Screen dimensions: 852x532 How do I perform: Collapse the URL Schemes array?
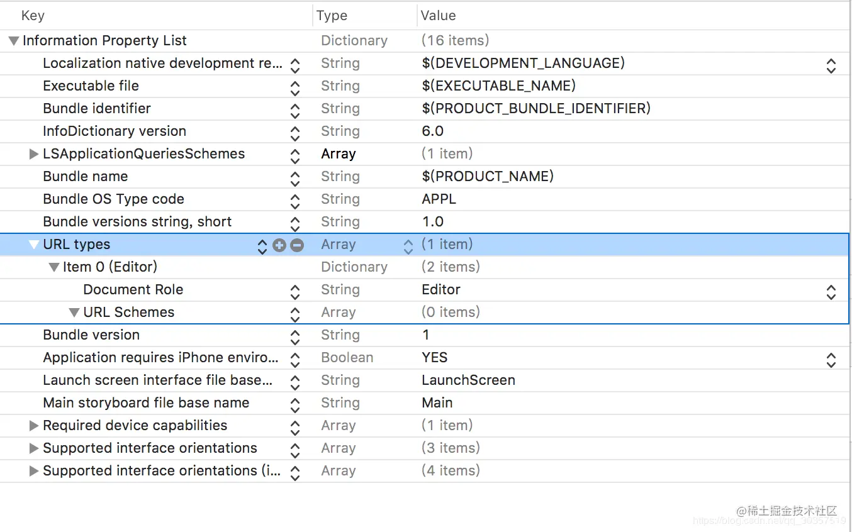[74, 313]
